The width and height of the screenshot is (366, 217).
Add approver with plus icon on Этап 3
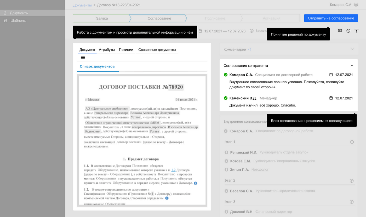click(352, 202)
